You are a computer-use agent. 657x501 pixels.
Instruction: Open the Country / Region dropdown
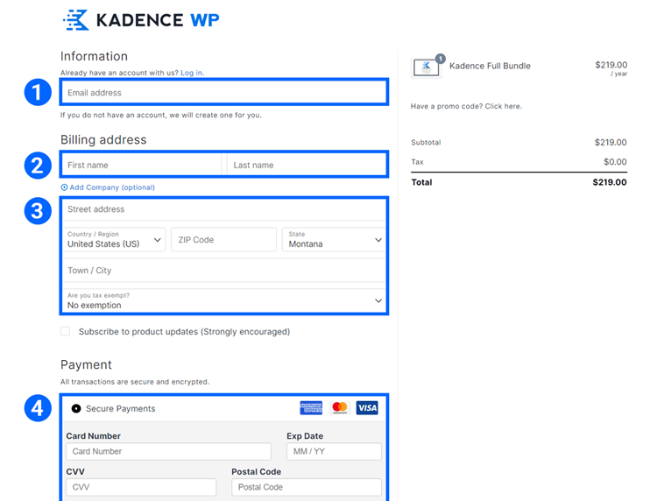tap(114, 240)
